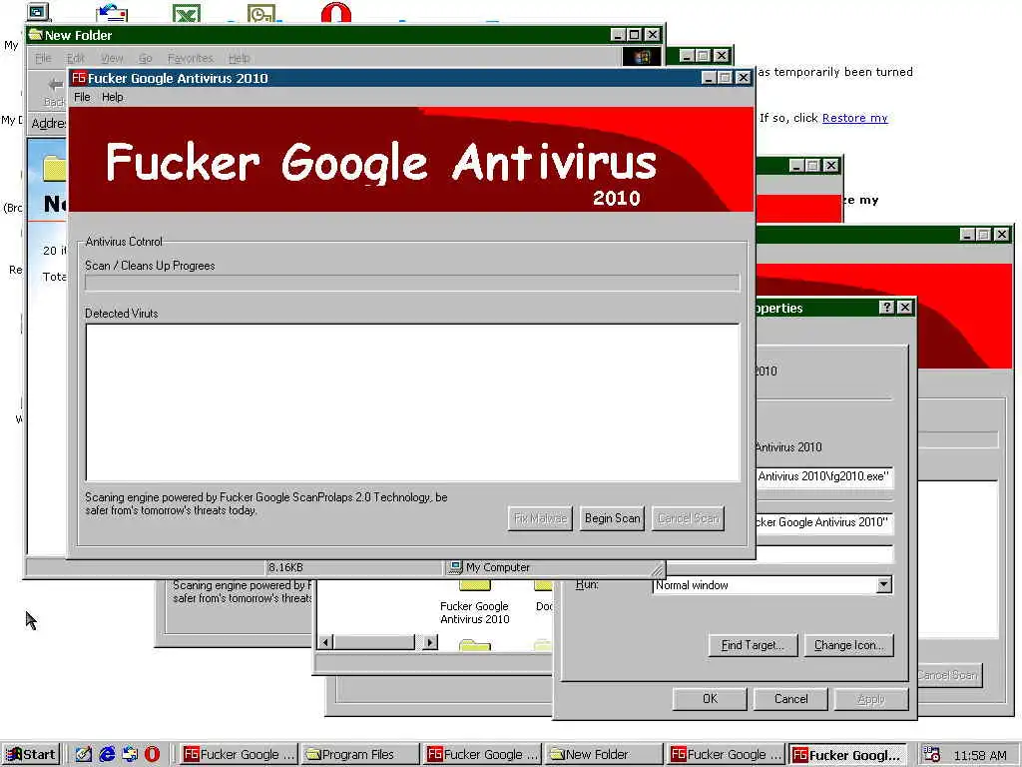Click inside the Detected Viruts list box

412,402
